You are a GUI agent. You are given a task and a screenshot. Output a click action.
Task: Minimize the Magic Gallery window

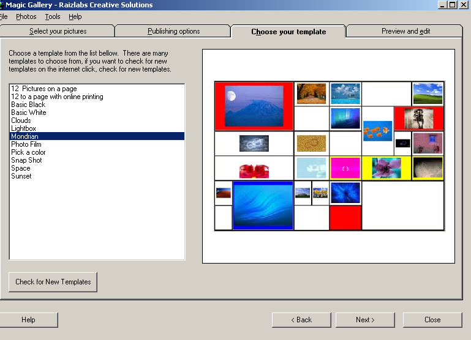tap(442, 5)
